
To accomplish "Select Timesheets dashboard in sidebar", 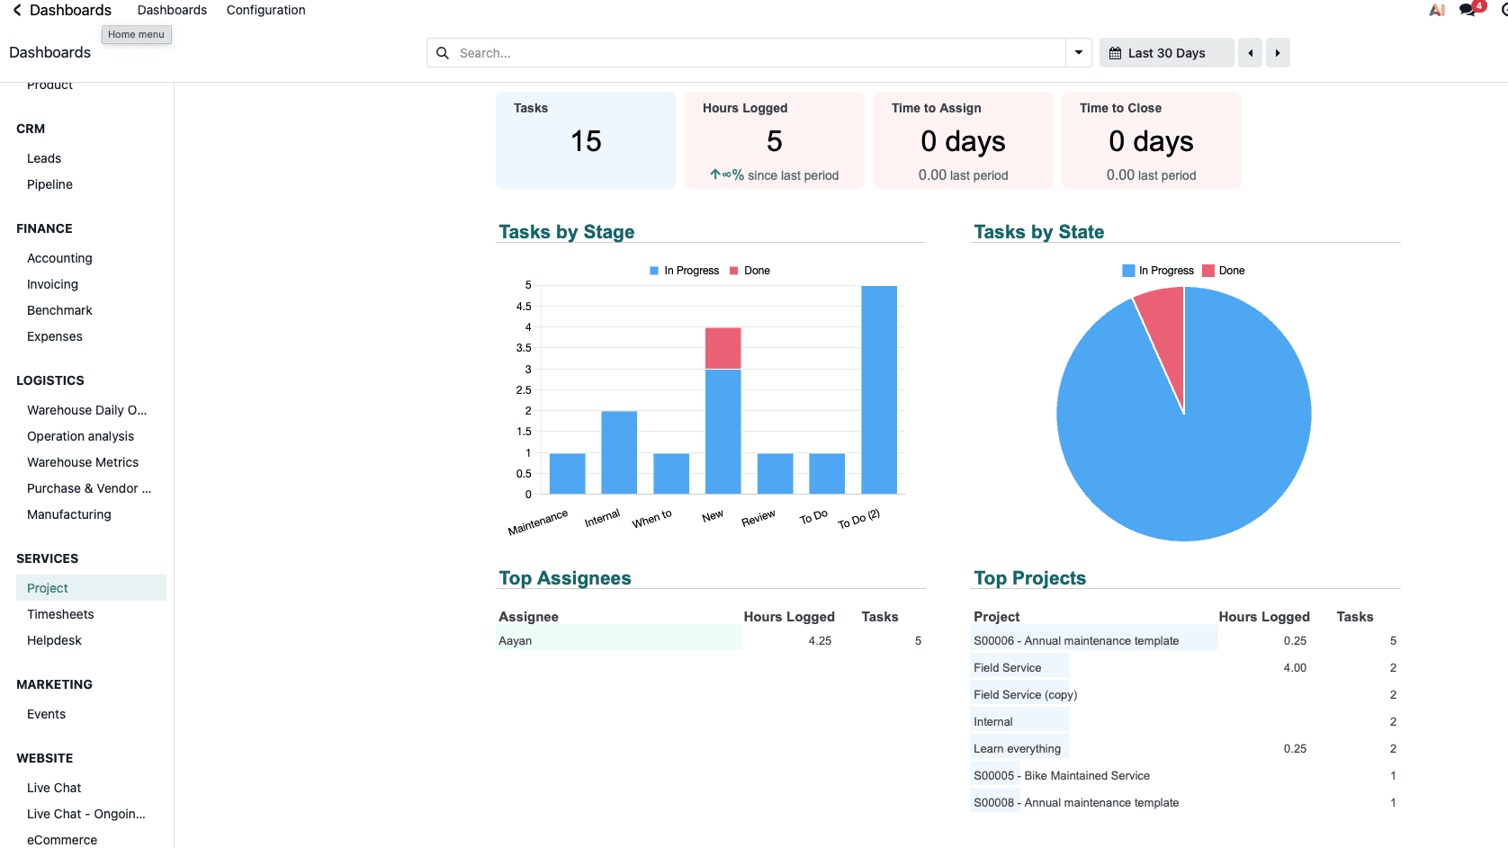I will coord(60,614).
